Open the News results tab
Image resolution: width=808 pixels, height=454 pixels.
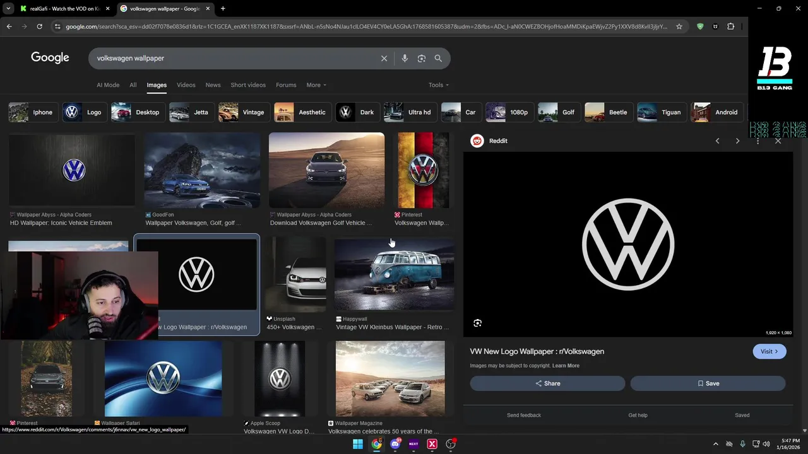(x=213, y=85)
